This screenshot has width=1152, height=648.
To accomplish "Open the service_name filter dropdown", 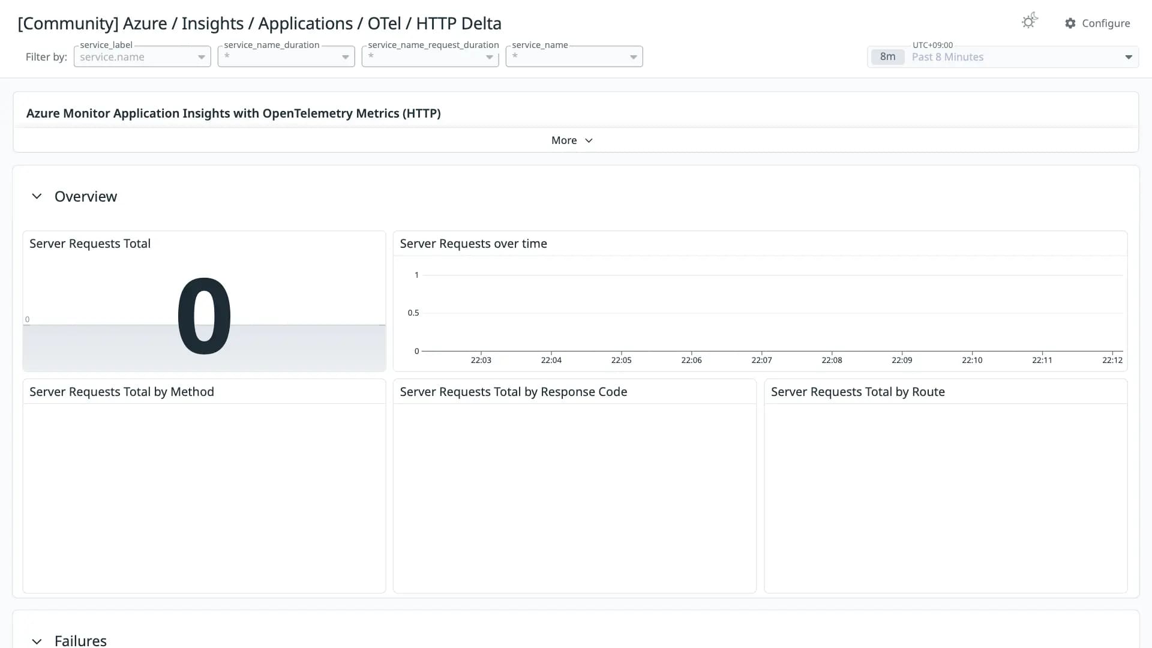I will (574, 56).
